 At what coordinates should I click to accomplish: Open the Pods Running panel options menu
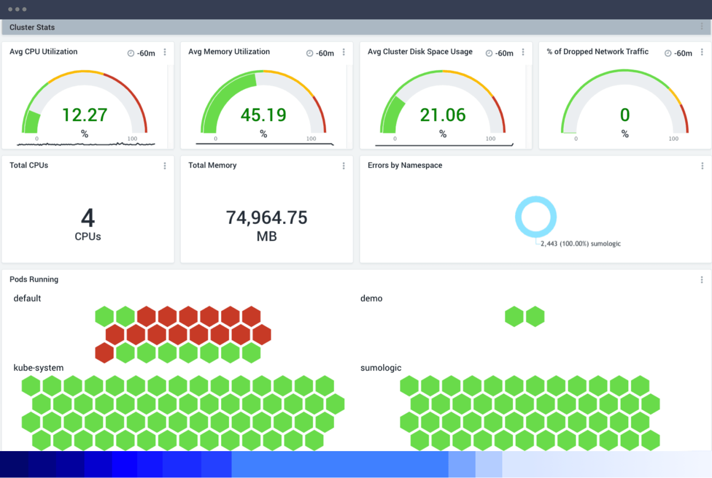[x=701, y=279]
